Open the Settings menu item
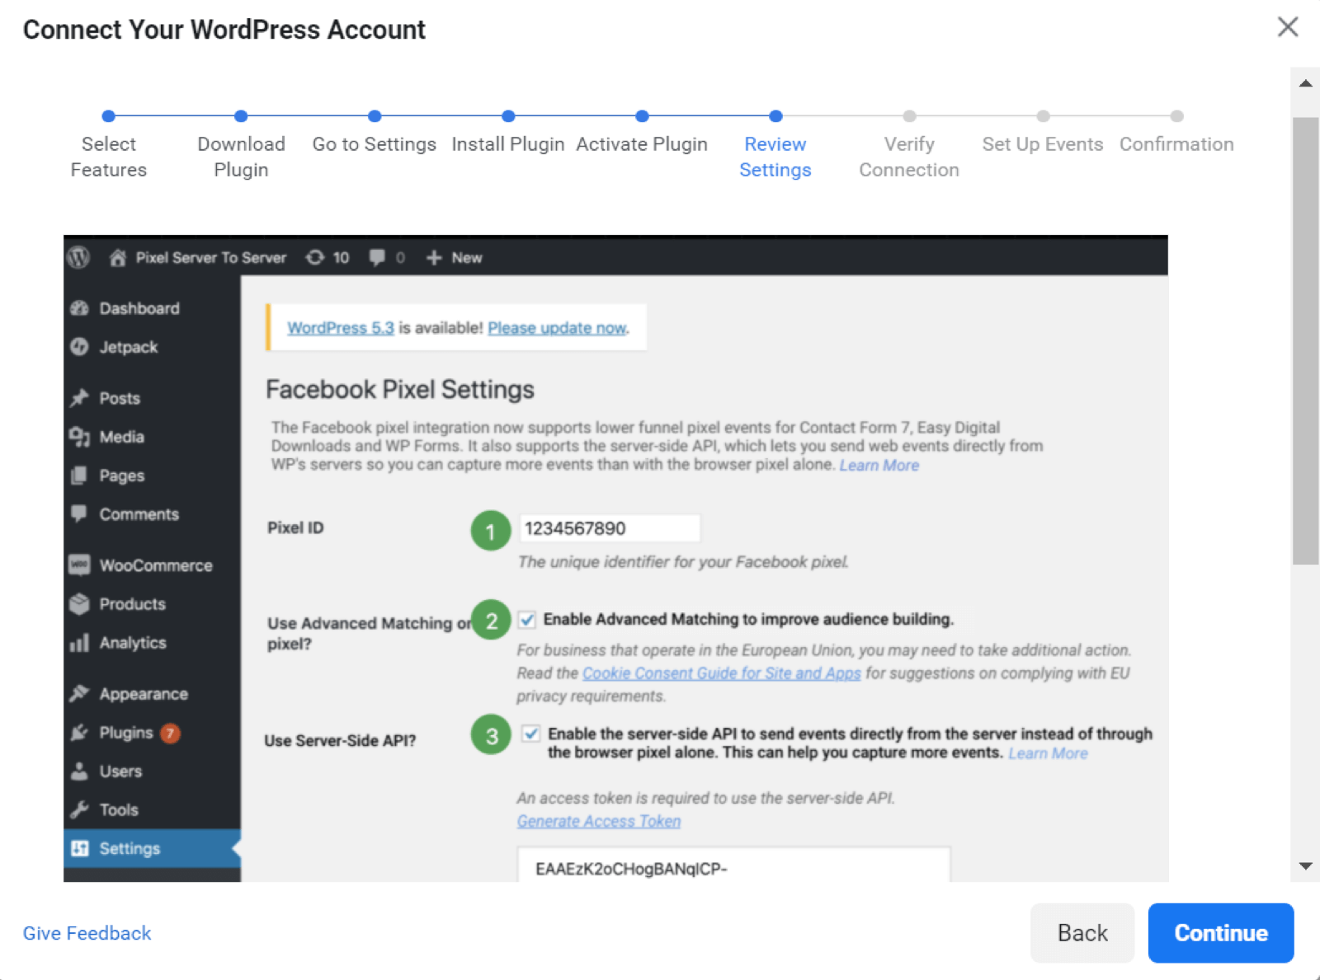Screen dimensions: 1320x980 click(152, 848)
